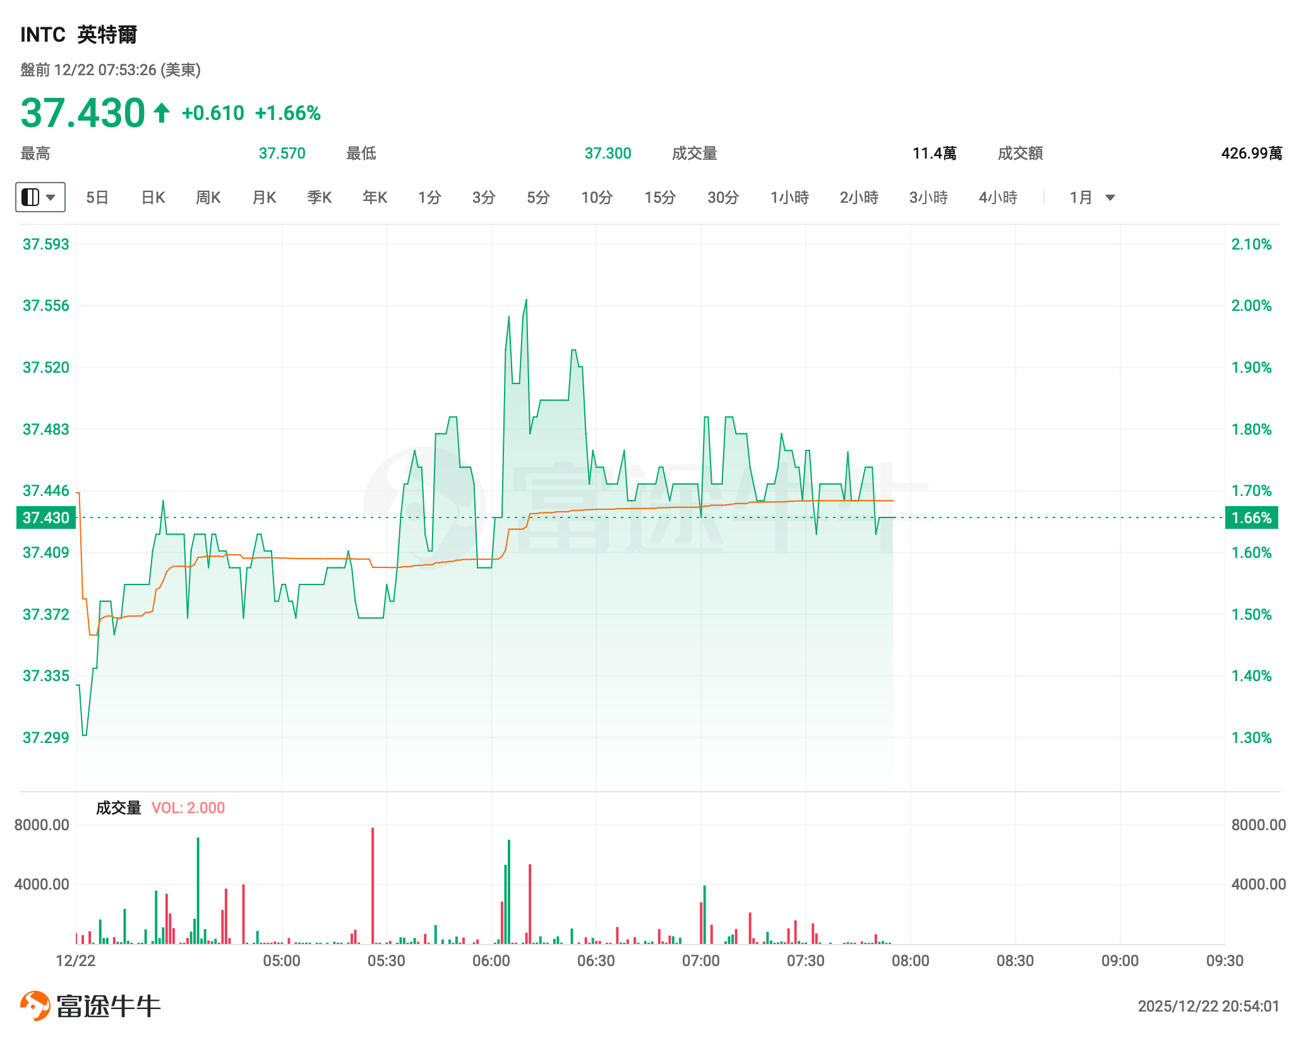1301x1040 pixels.
Task: Click the green up arrow beside price
Action: (162, 113)
